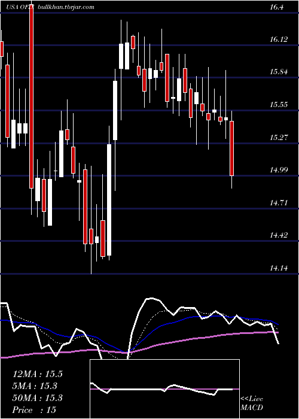
Task: Click the 14.71 price axis label
Action: pyautogui.click(x=279, y=203)
